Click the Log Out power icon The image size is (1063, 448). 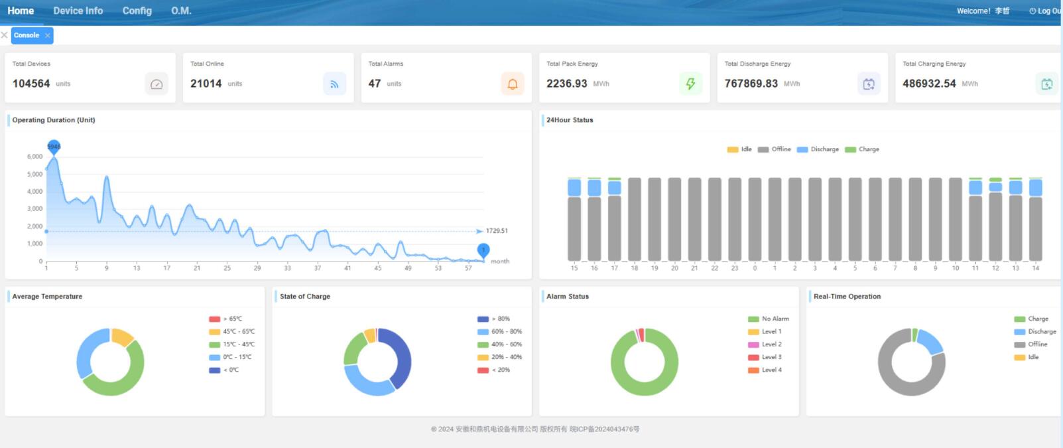pos(1032,11)
